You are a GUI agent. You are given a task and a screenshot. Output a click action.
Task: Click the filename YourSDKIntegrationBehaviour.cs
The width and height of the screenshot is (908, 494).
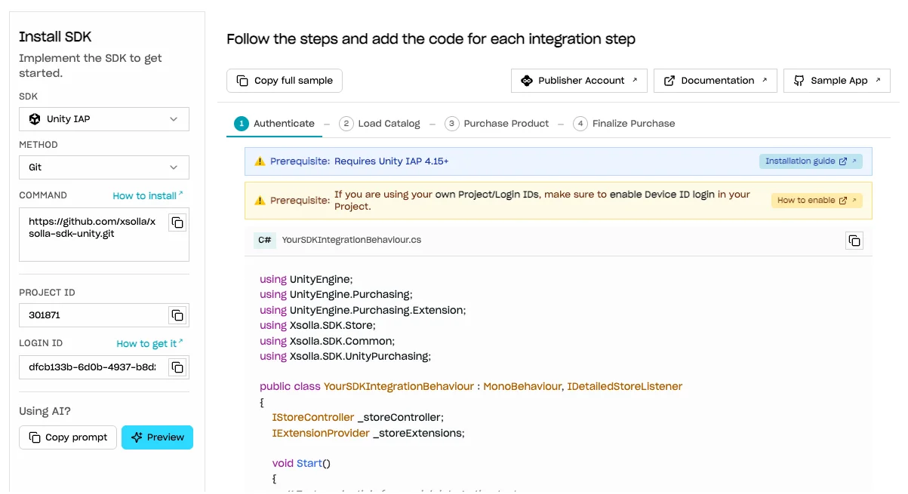click(352, 241)
